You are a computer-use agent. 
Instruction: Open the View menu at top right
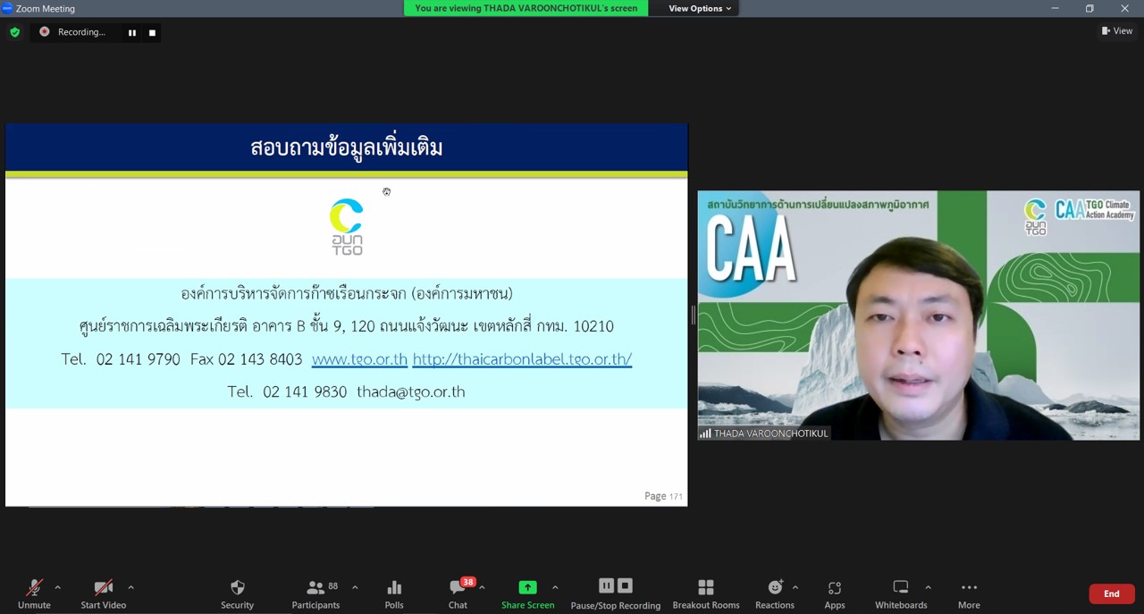[1116, 30]
